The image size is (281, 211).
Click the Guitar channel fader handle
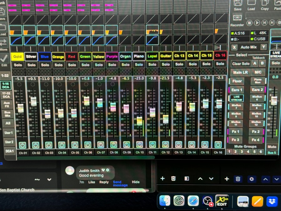pyautogui.click(x=166, y=119)
